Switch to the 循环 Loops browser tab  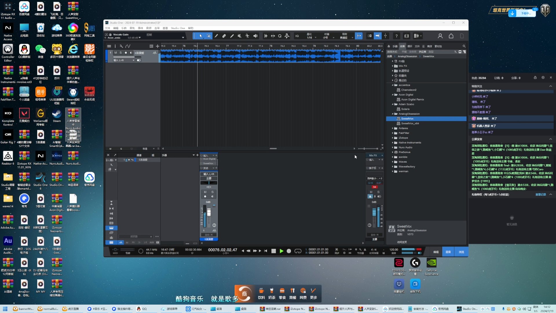click(409, 46)
